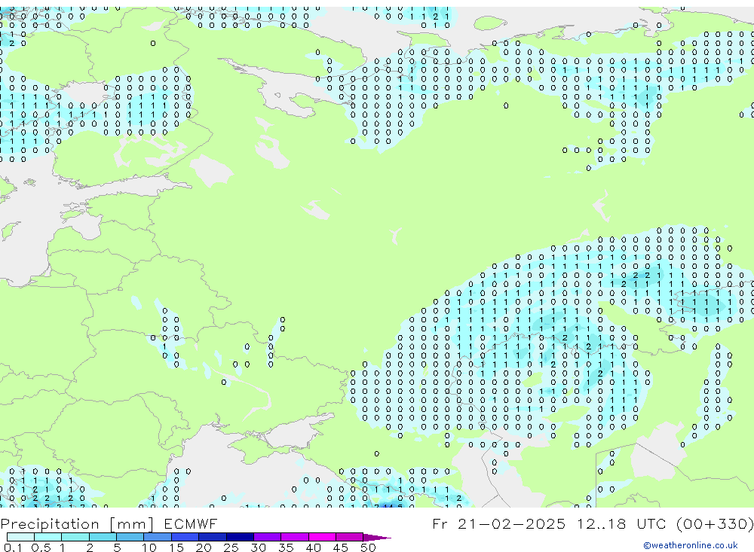Pick the legend swatch between 15 and 20

pyautogui.click(x=185, y=537)
